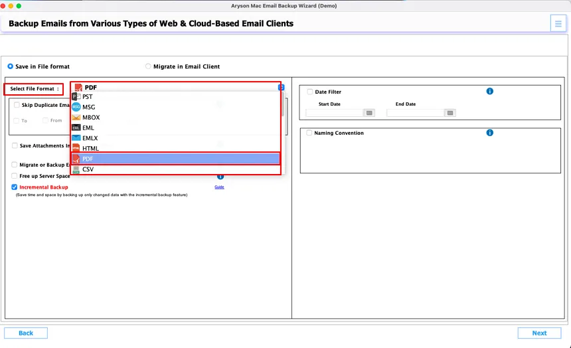The height and width of the screenshot is (348, 571).
Task: Click the HTML format icon
Action: coord(76,148)
